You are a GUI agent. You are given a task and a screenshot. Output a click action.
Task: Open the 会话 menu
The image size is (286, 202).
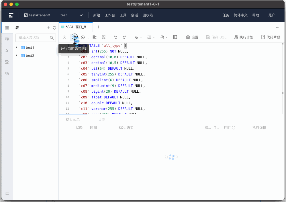point(134,15)
